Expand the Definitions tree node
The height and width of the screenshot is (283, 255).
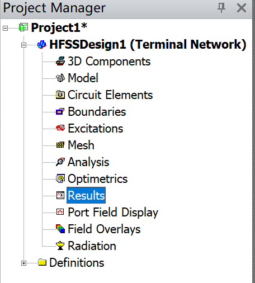pyautogui.click(x=23, y=263)
